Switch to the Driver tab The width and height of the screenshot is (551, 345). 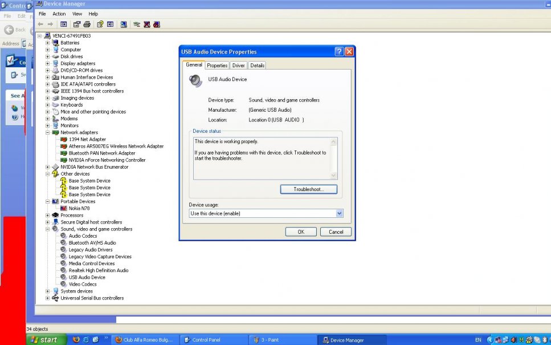tap(238, 66)
